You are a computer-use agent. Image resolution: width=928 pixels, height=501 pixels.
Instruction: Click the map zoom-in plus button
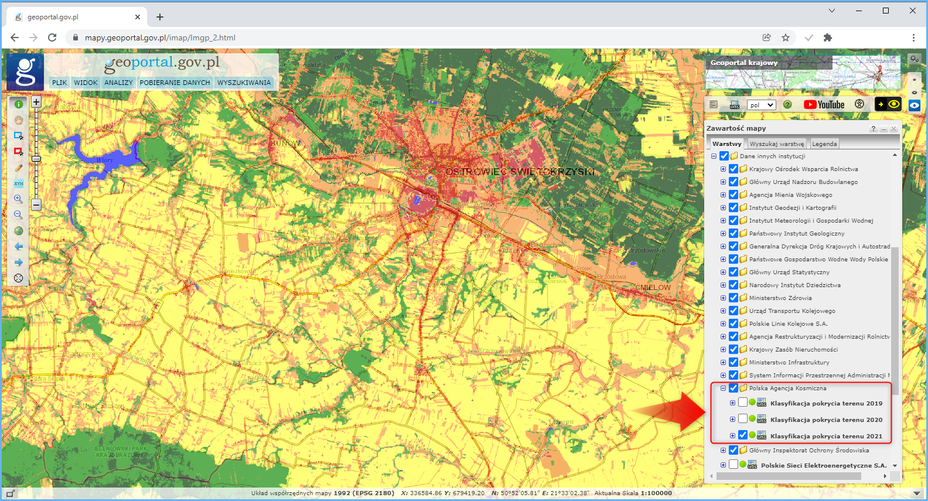coord(36,102)
